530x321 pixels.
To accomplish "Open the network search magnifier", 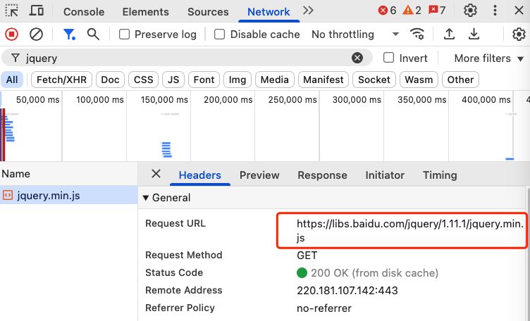I will click(93, 34).
